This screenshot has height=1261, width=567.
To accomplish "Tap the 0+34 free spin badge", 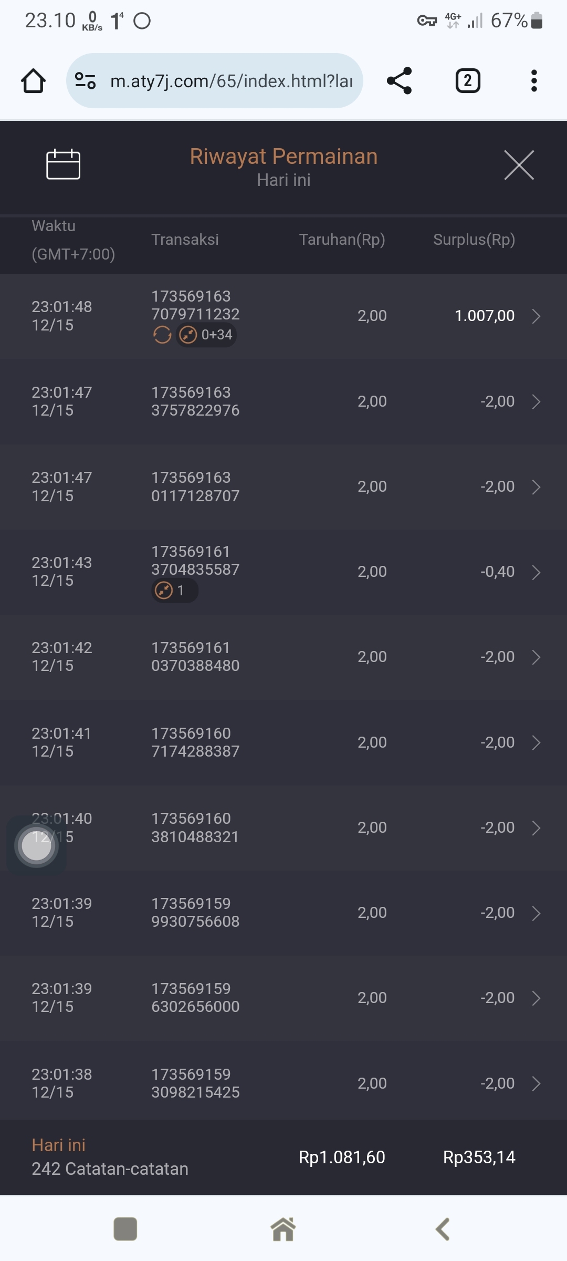I will point(206,335).
